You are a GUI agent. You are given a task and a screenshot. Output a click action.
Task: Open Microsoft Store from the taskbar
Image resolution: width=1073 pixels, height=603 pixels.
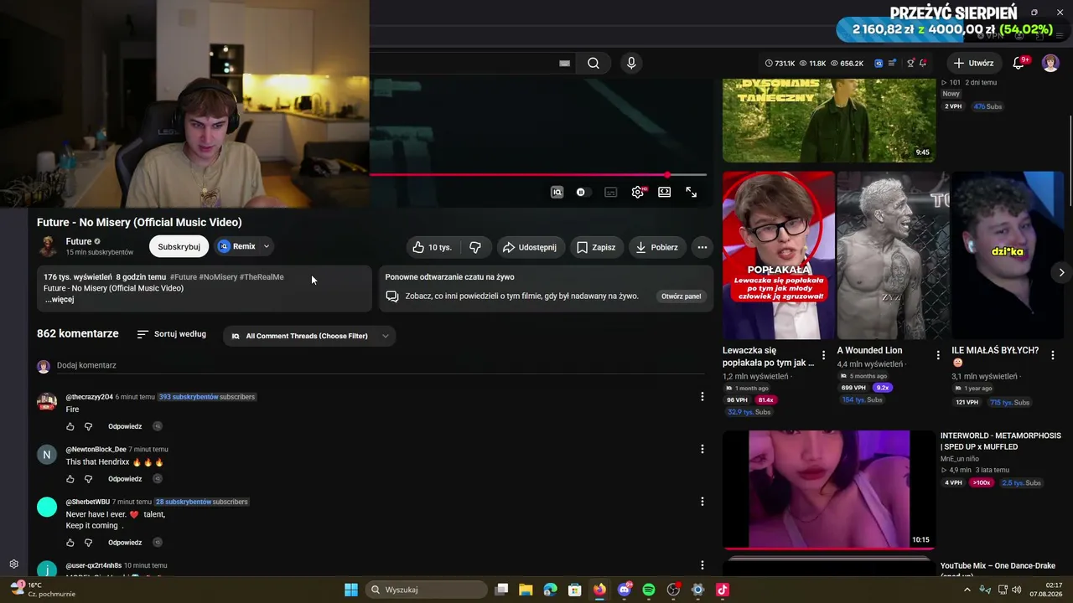tap(575, 590)
